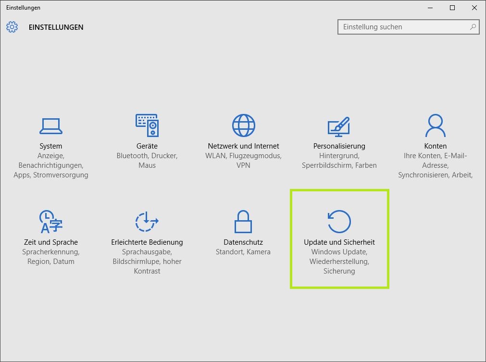This screenshot has width=486, height=362.
Task: Click the magnifier icon in the search box
Action: 473,27
